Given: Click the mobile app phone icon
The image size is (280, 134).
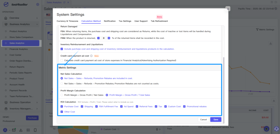Looking at the screenshot, I should tap(35, 130).
